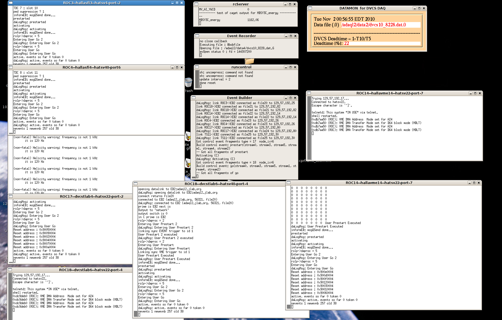Open the rcServer window menu icon

pyautogui.click(x=196, y=4)
